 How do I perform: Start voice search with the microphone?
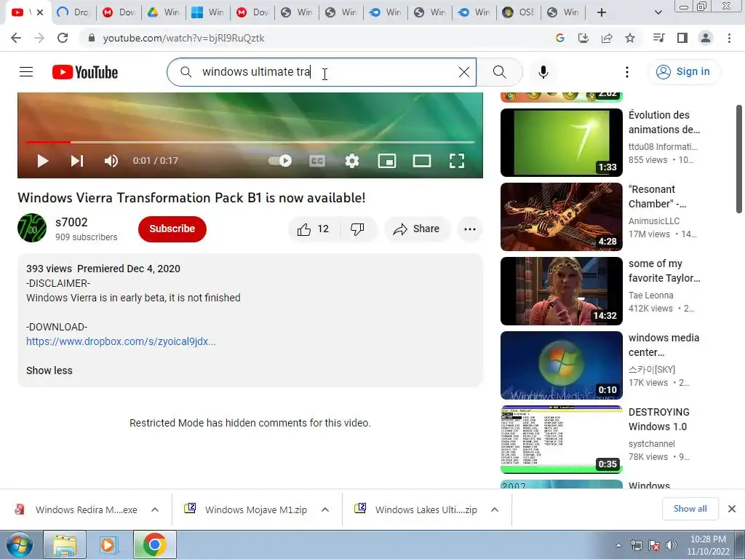click(543, 72)
